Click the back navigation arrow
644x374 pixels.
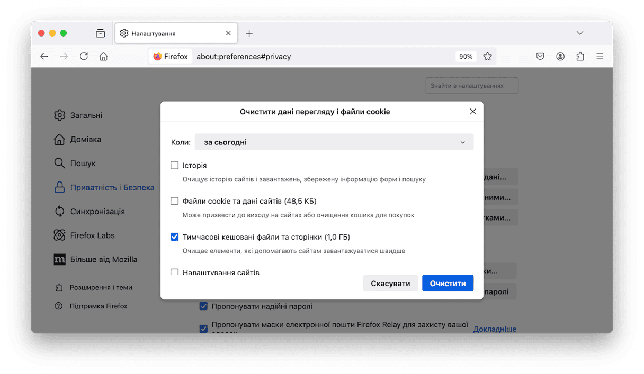tap(44, 56)
